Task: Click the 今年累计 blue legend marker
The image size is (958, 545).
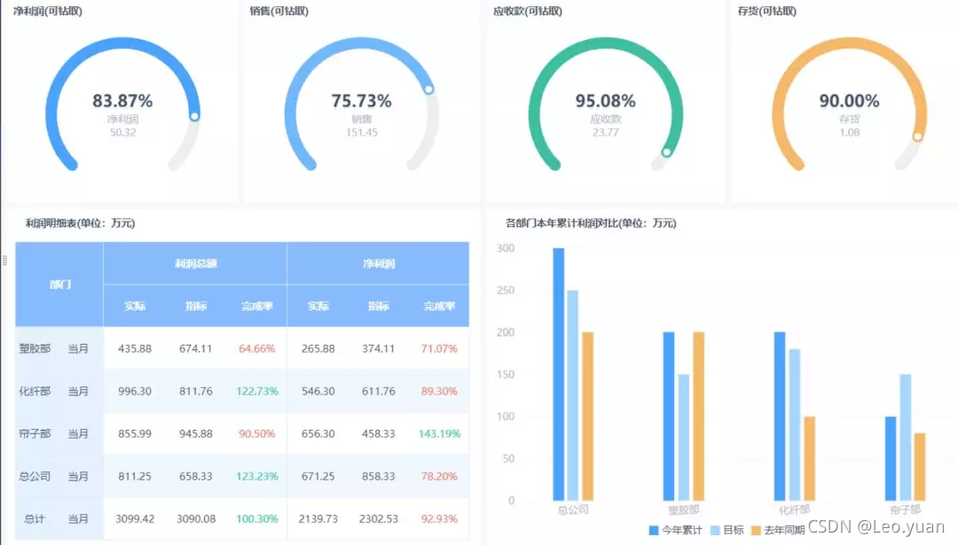Action: point(654,529)
